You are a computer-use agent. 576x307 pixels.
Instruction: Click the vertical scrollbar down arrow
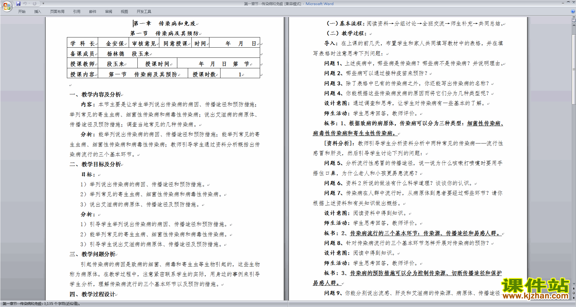[x=574, y=284]
